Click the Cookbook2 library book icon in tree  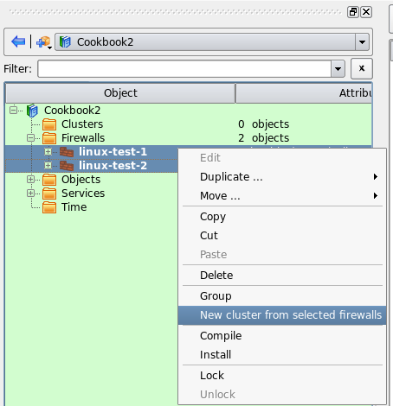coord(32,111)
